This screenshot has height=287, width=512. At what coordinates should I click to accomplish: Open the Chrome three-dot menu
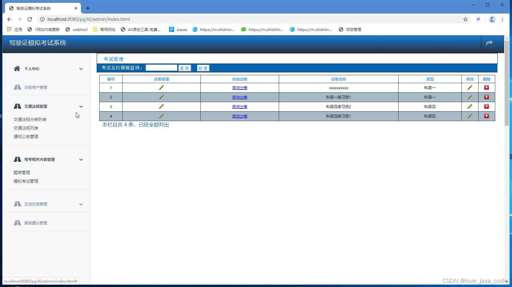[x=503, y=19]
